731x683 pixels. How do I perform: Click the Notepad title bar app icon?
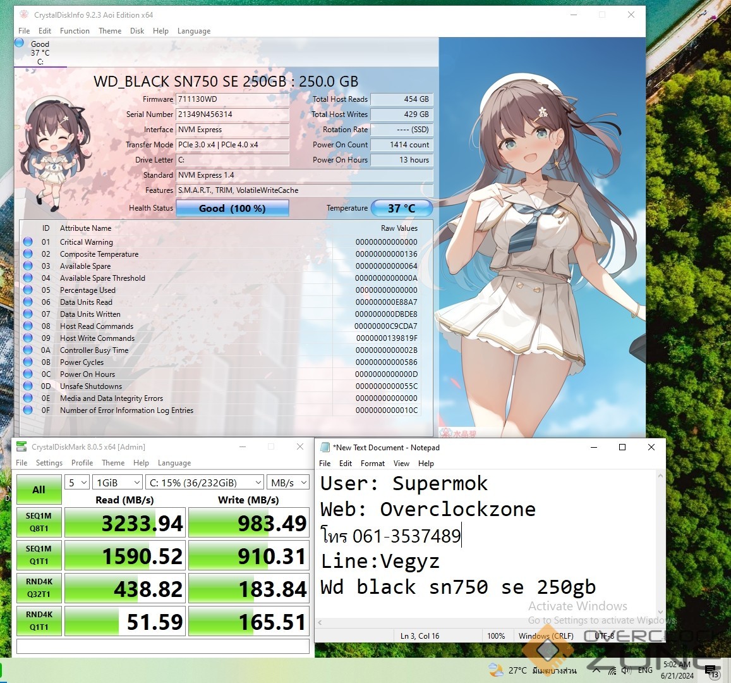pyautogui.click(x=325, y=447)
